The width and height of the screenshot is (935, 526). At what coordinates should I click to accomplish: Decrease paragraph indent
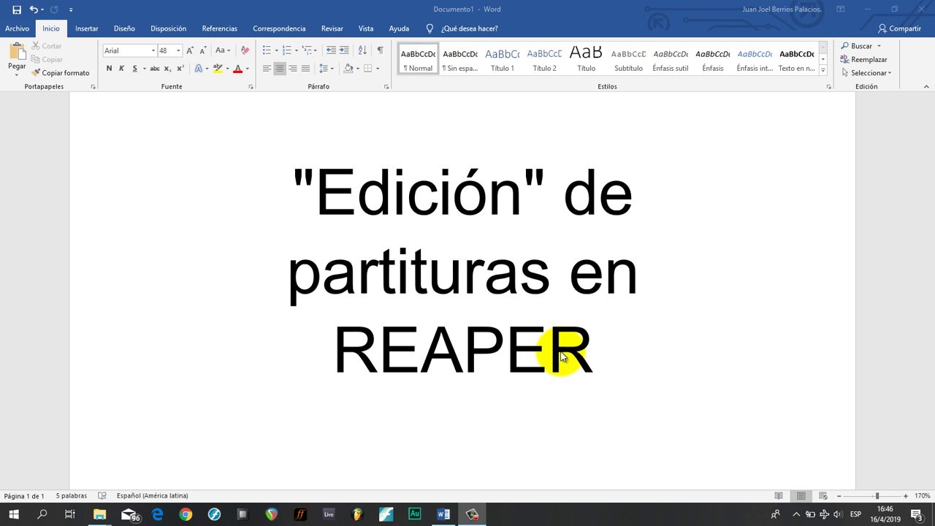pos(331,50)
